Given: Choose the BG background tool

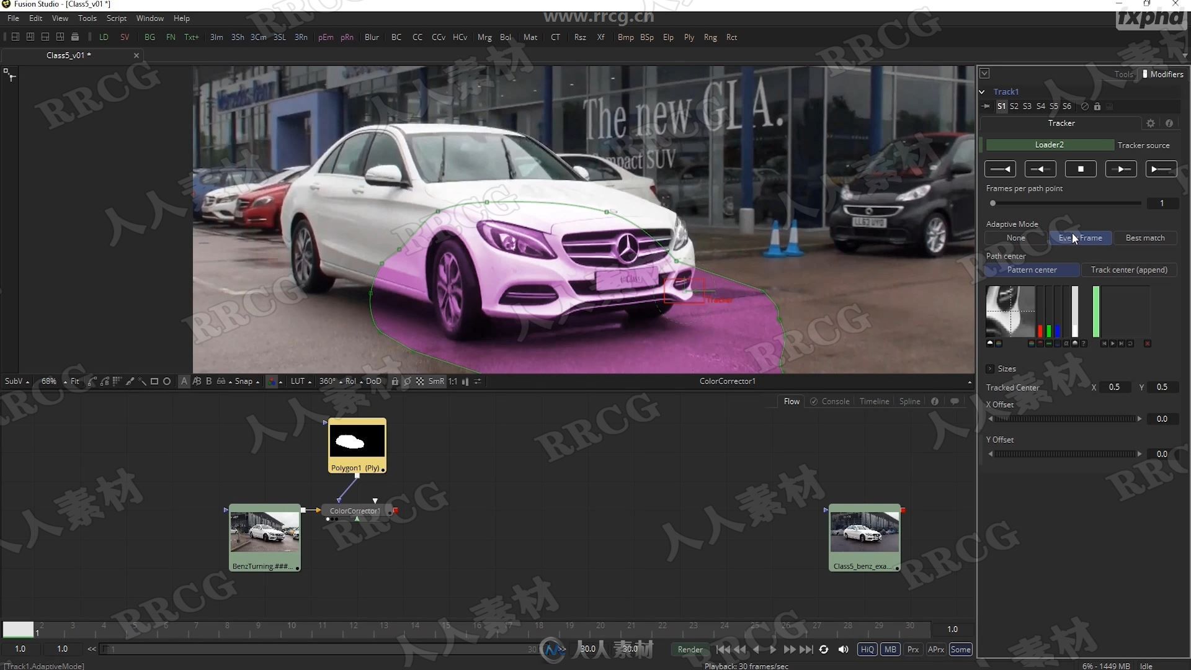Looking at the screenshot, I should 149,37.
